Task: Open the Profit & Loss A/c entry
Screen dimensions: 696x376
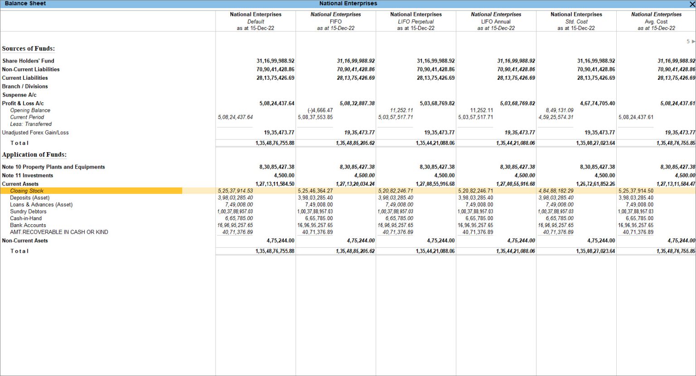Action: pos(23,103)
